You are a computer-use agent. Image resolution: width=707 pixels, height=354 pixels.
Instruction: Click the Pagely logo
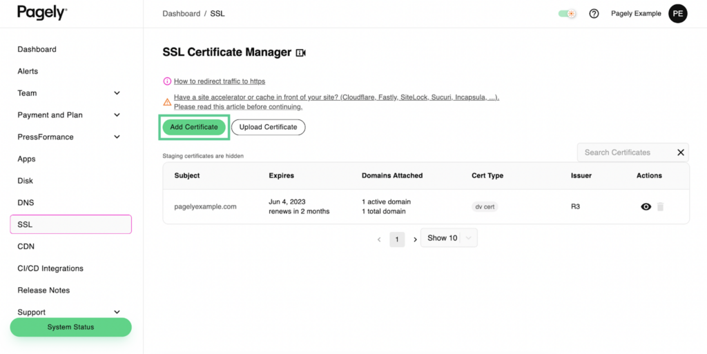(x=42, y=12)
